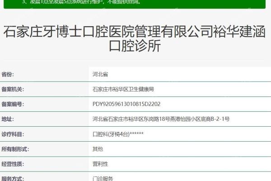The image size is (271, 181).
Task: Select the '服务方式:' label
Action: click(x=13, y=178)
